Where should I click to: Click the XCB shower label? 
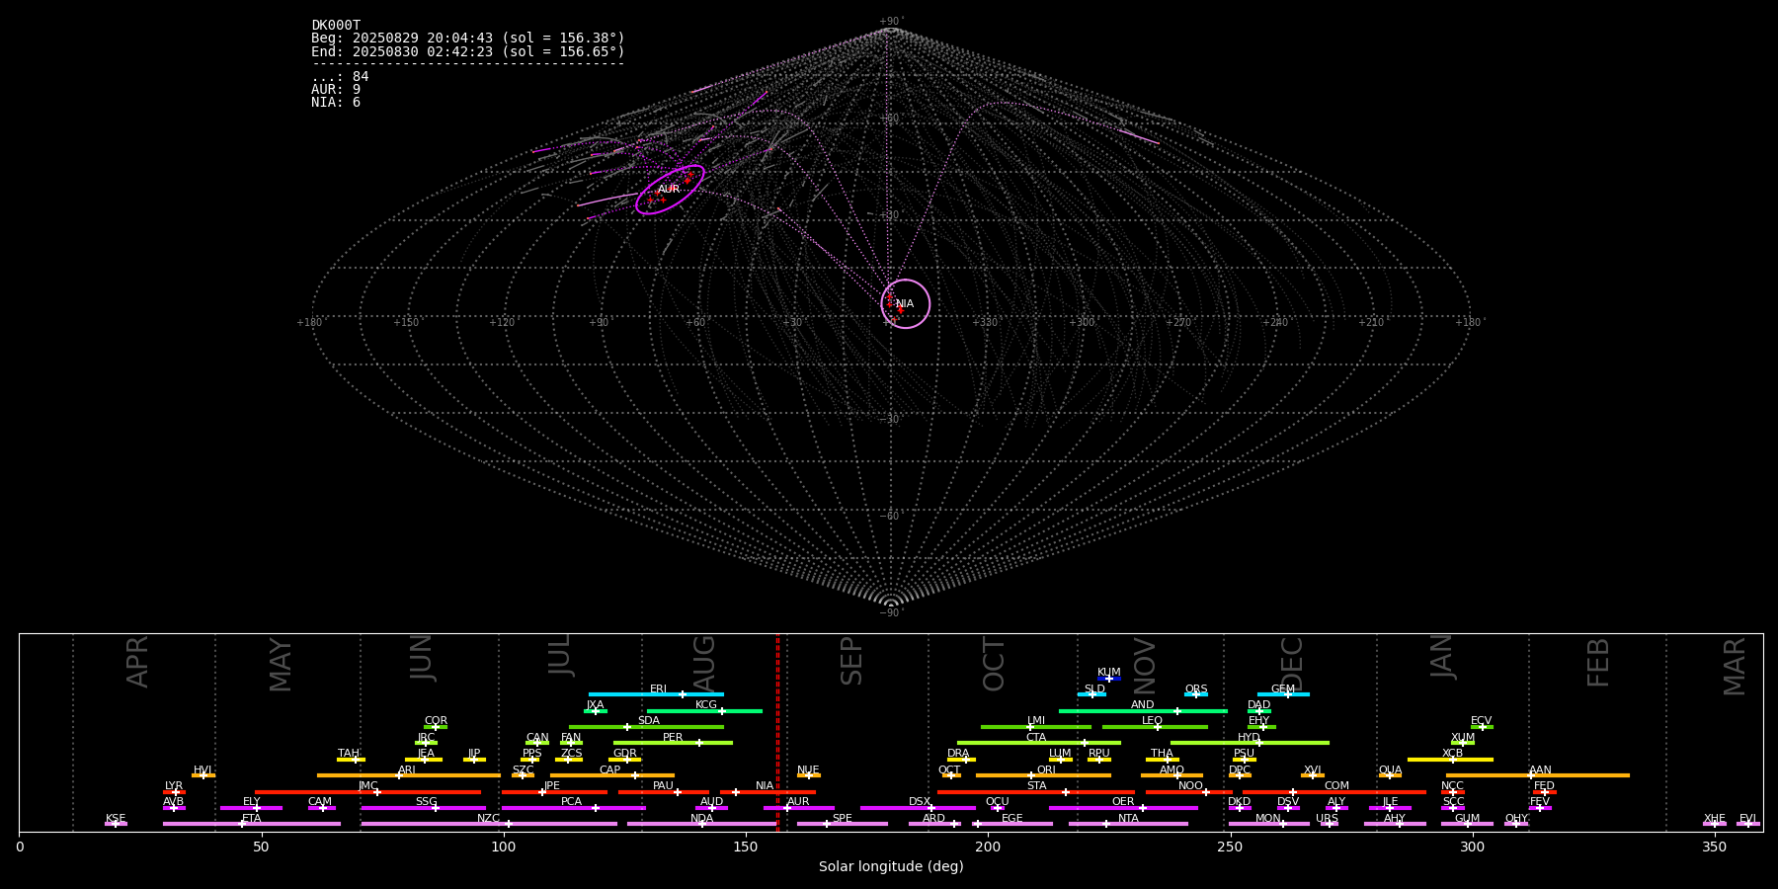(x=1452, y=754)
